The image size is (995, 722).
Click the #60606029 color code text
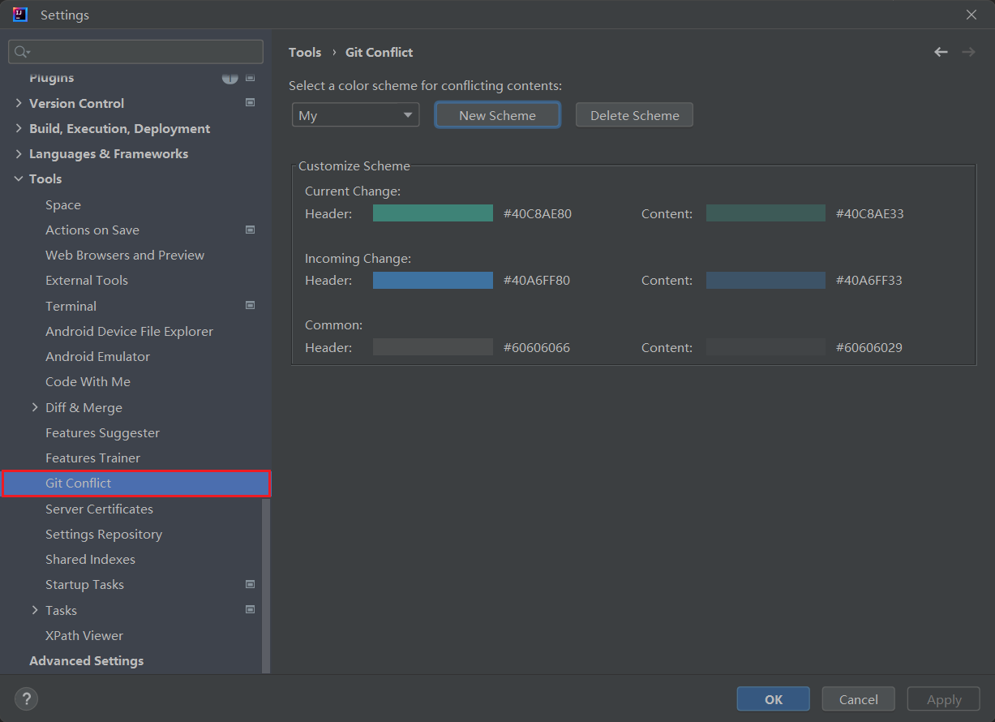868,348
